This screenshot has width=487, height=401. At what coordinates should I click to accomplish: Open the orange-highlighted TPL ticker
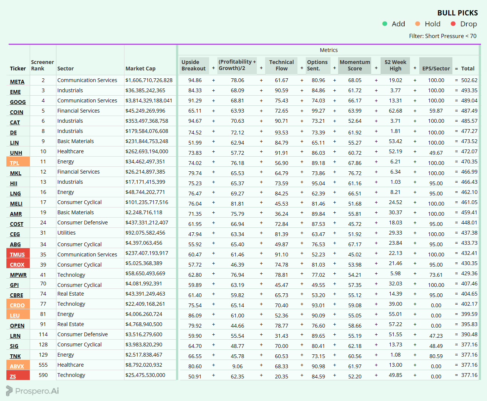coord(15,163)
